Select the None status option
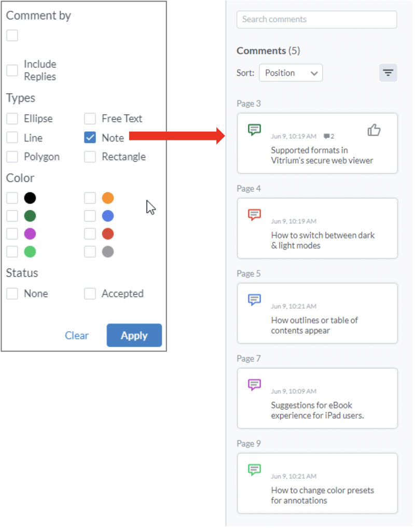The width and height of the screenshot is (415, 528). coord(12,294)
